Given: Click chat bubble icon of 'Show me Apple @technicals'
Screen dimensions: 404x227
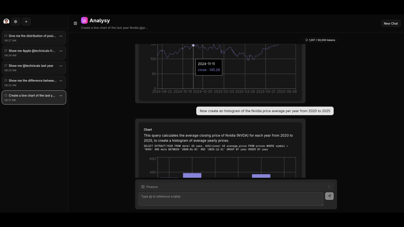Looking at the screenshot, I should point(6,50).
